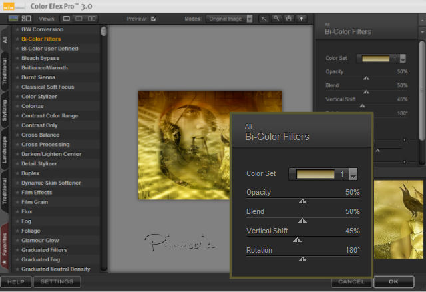This screenshot has height=292, width=426.
Task: Open the Favorites filter tab
Action: click(x=5, y=243)
